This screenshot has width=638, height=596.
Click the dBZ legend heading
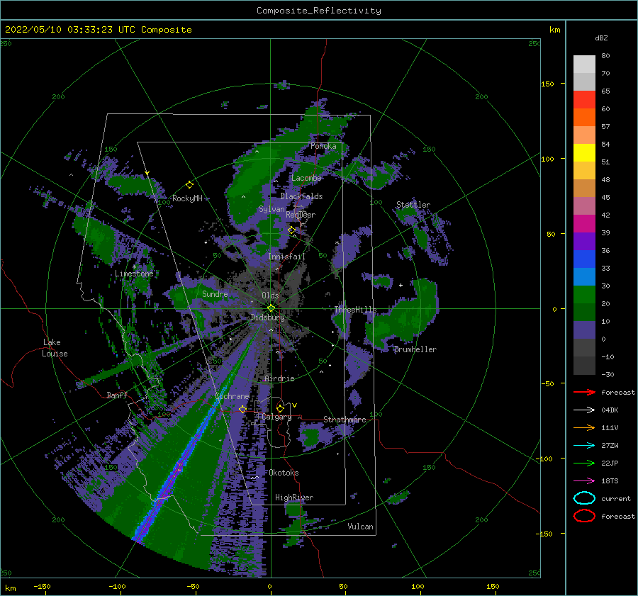point(601,38)
